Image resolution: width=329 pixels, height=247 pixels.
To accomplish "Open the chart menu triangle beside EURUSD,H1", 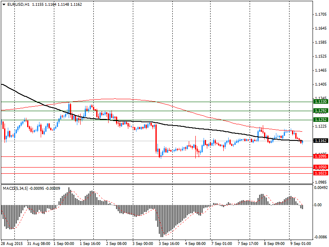I will tap(4, 5).
